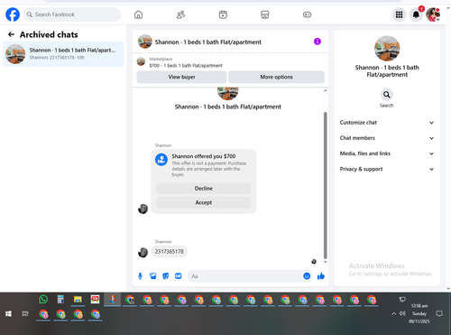The image size is (451, 335).
Task: Click the purple conversation information icon
Action: [318, 42]
